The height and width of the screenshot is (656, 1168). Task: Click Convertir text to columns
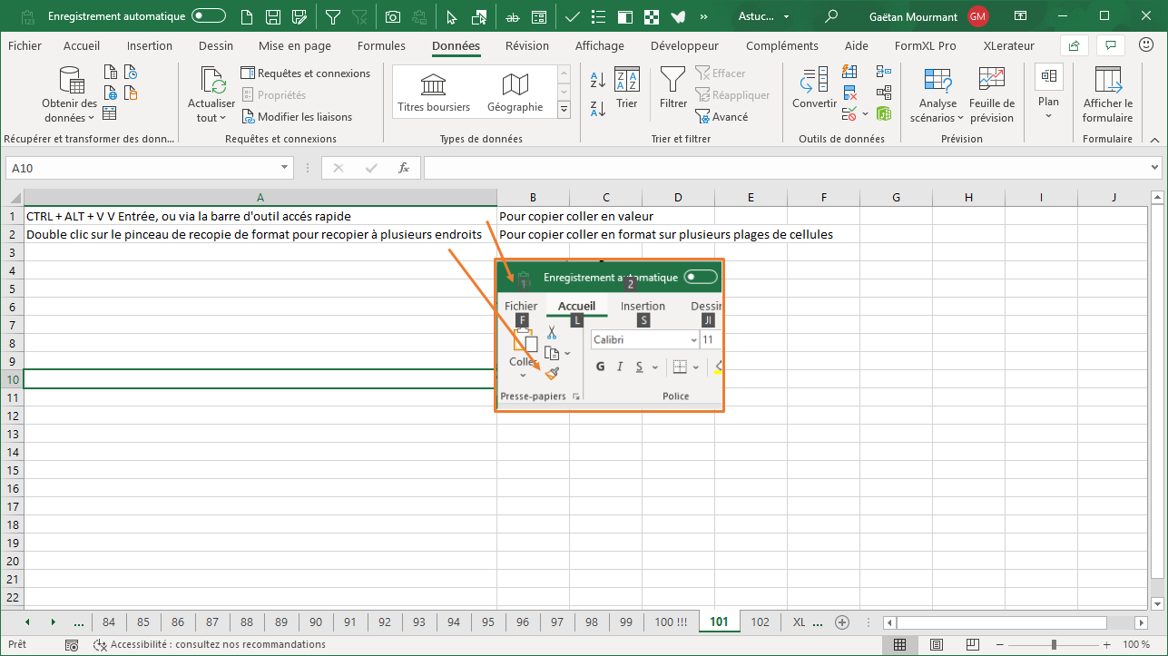point(814,88)
